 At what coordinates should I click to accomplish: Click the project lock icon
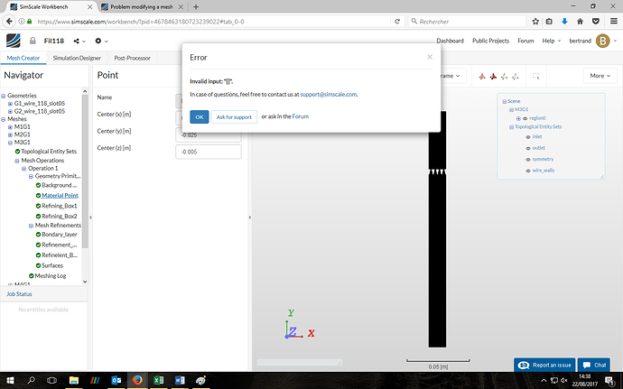pos(33,41)
